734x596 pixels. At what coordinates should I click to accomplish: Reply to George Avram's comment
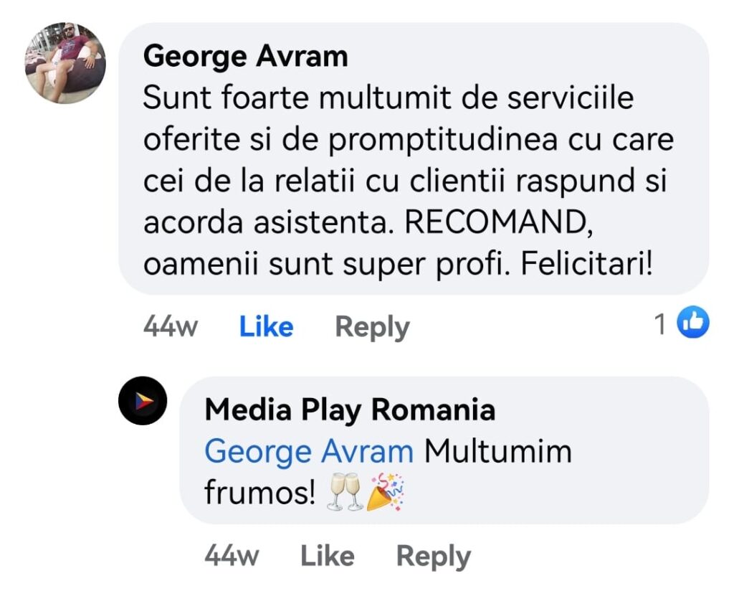point(372,327)
